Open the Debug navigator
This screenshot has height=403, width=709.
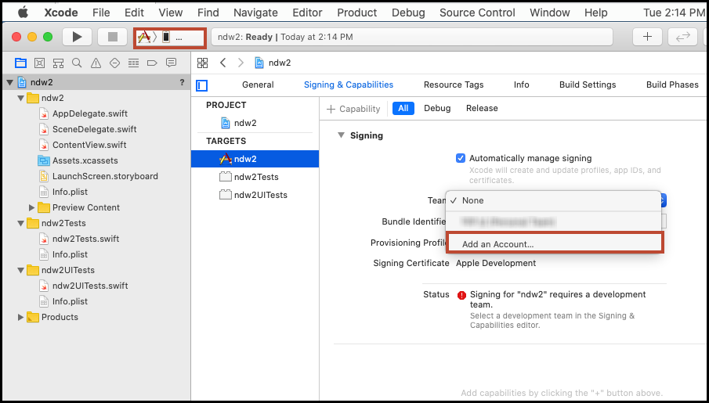pos(133,63)
